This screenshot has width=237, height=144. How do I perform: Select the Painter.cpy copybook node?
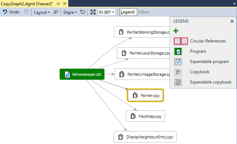click(x=145, y=95)
